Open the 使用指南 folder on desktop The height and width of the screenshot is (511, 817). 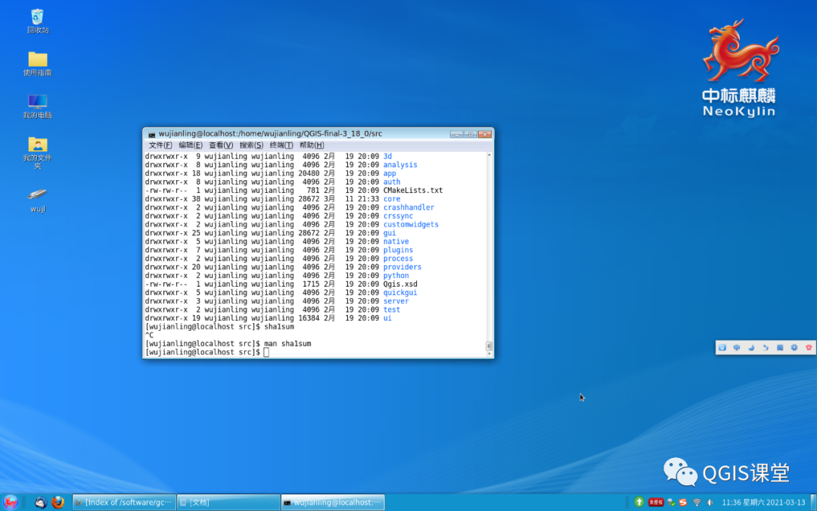pos(38,64)
